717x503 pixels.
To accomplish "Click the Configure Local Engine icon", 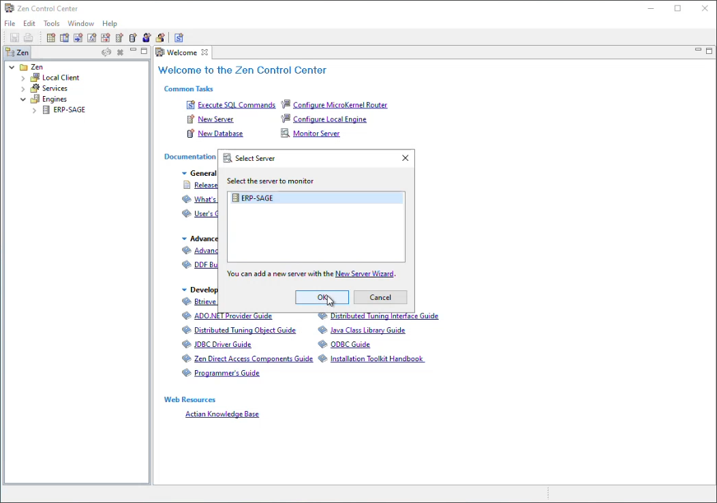I will click(x=286, y=119).
